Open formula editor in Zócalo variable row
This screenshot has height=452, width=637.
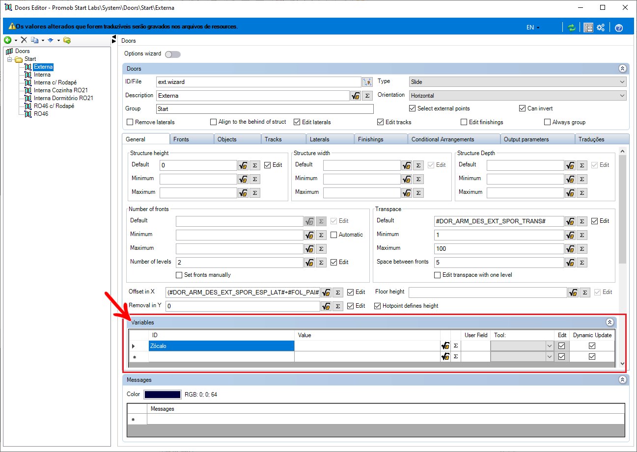445,346
